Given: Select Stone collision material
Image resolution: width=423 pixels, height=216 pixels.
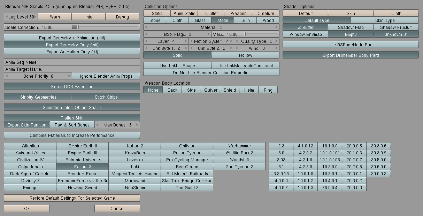Looking at the screenshot, I should click(x=155, y=20).
